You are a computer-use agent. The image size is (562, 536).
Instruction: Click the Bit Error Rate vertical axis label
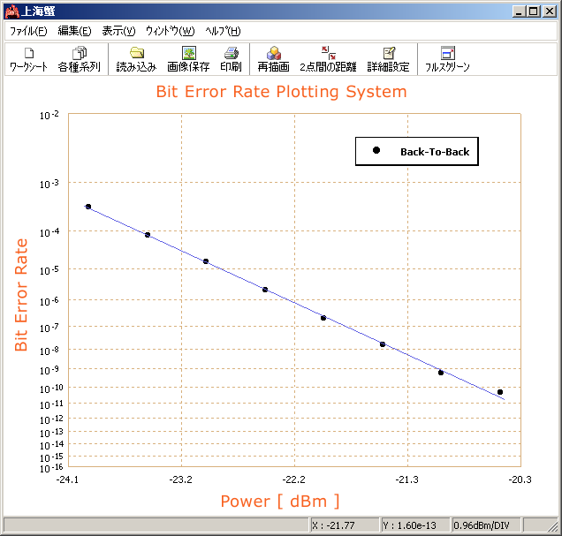22,294
